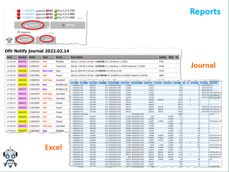The height and width of the screenshot is (172, 229).
Task: Click order number 115922920
Action: (x=34, y=89)
